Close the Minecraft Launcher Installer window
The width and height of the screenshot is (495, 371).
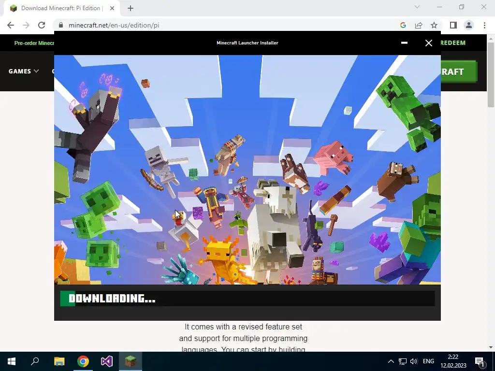[428, 43]
